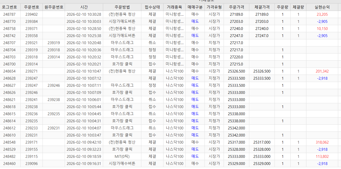Click the 체결가격 column header
Screen dimensions: 341x169
point(262,7)
